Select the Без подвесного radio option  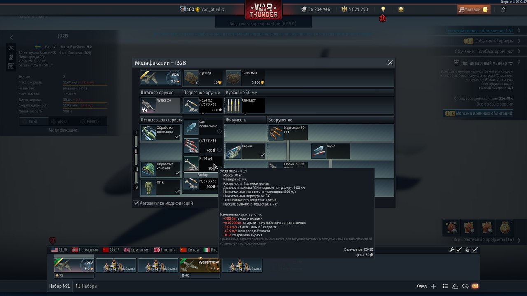point(219,131)
